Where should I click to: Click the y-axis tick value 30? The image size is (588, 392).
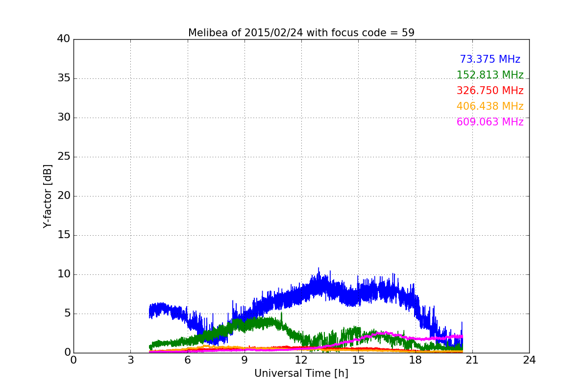64,118
